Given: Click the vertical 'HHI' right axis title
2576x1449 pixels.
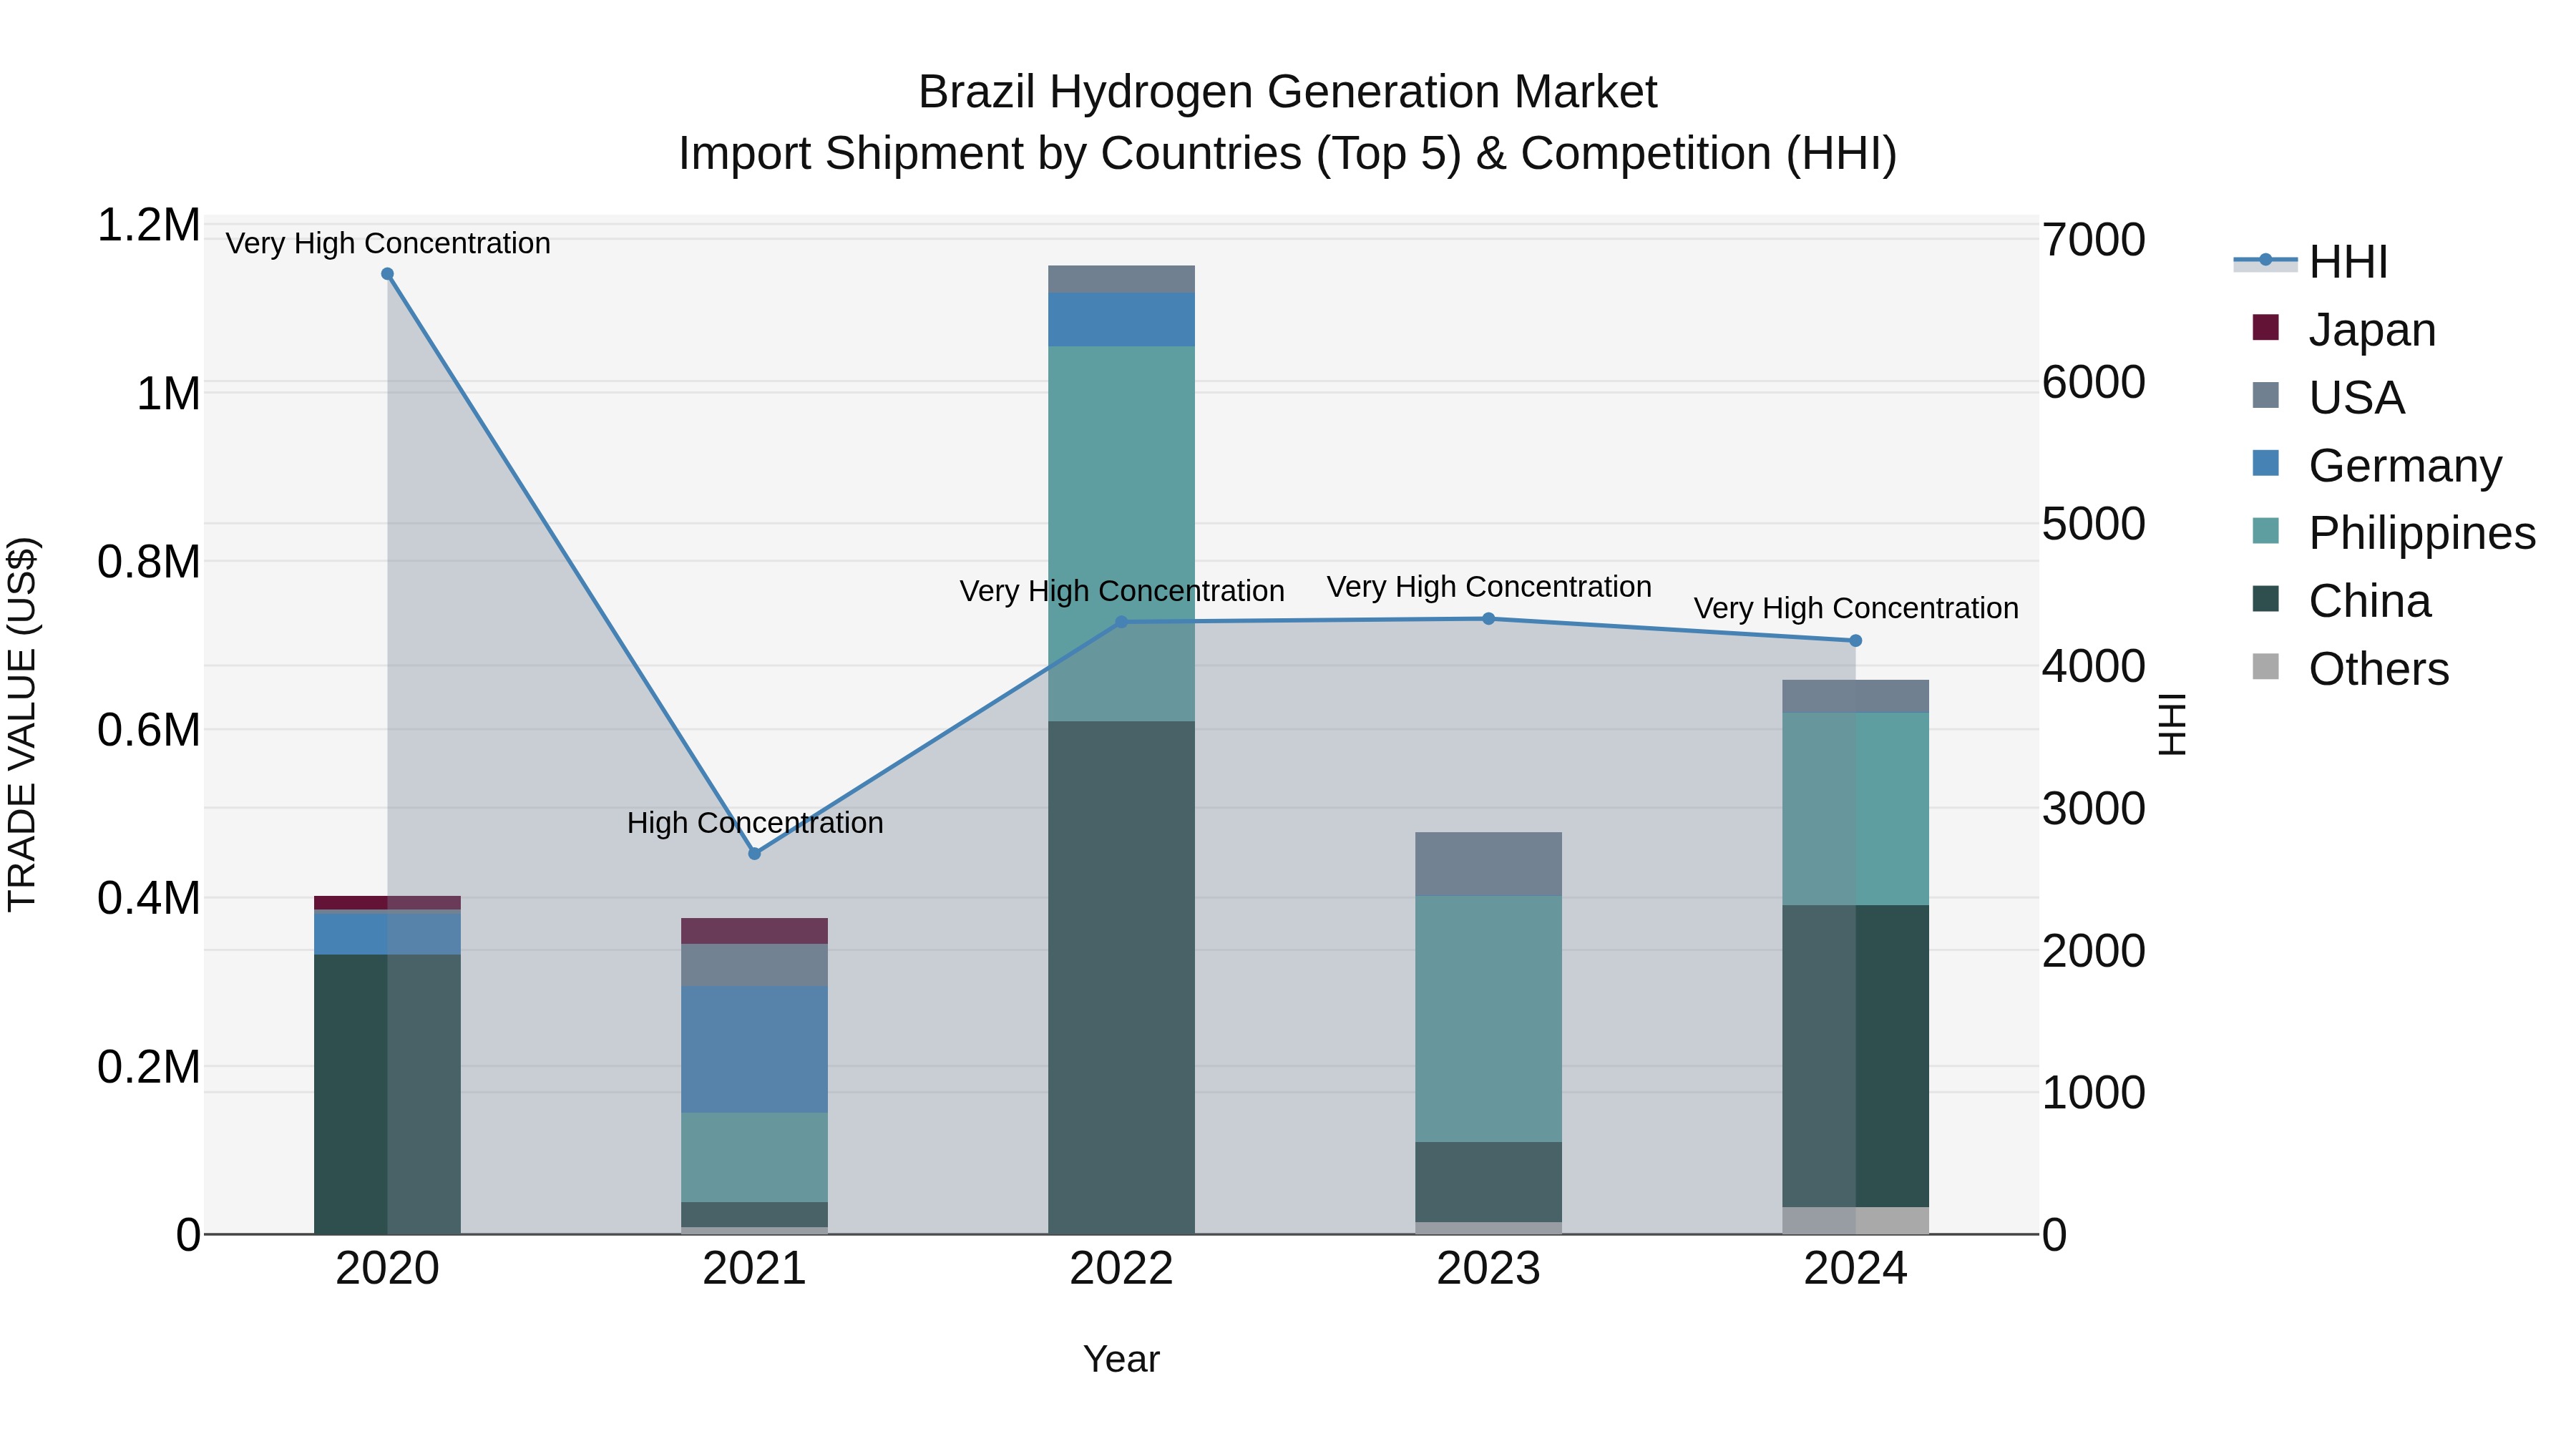Looking at the screenshot, I should [x=2173, y=724].
